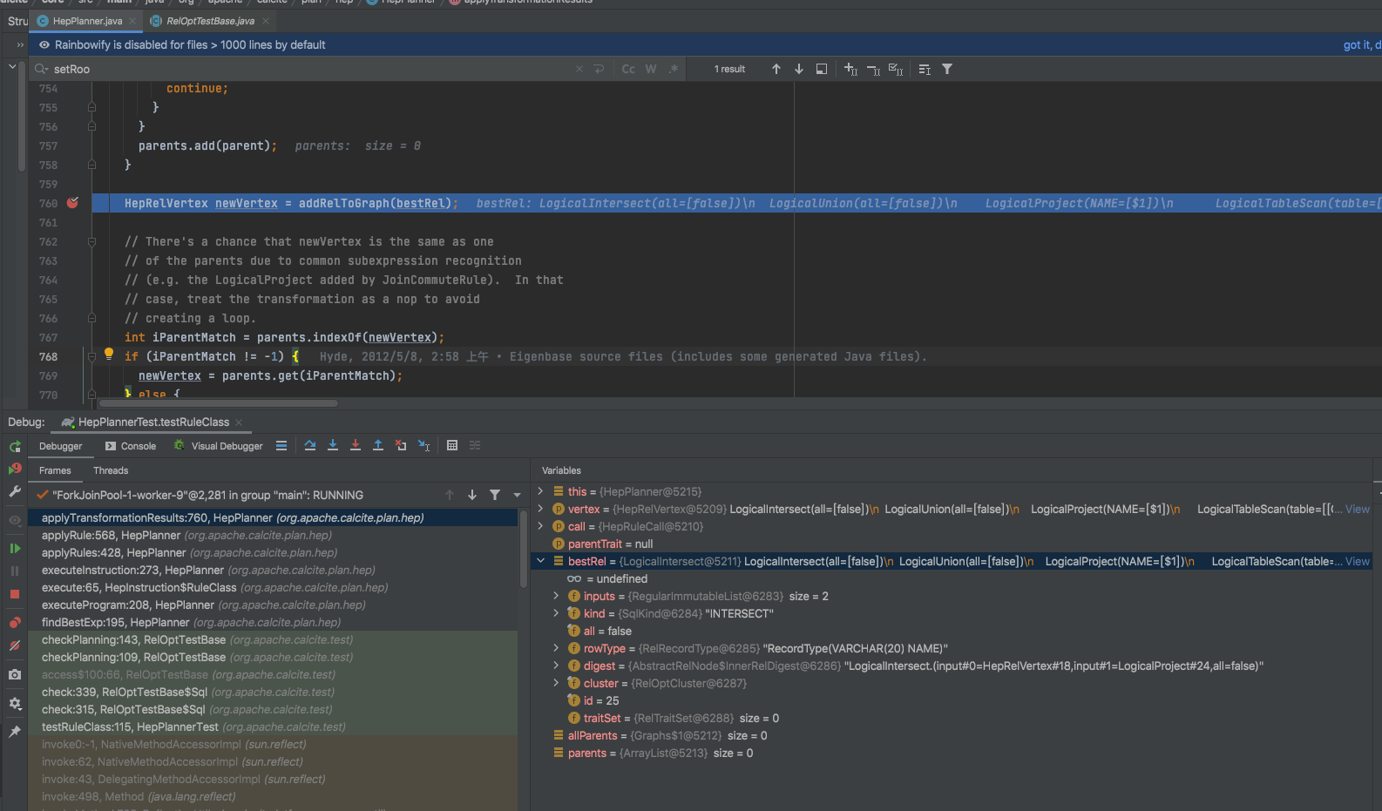Image resolution: width=1382 pixels, height=811 pixels.
Task: Click the eye icon in Rainbowify banner
Action: (44, 44)
